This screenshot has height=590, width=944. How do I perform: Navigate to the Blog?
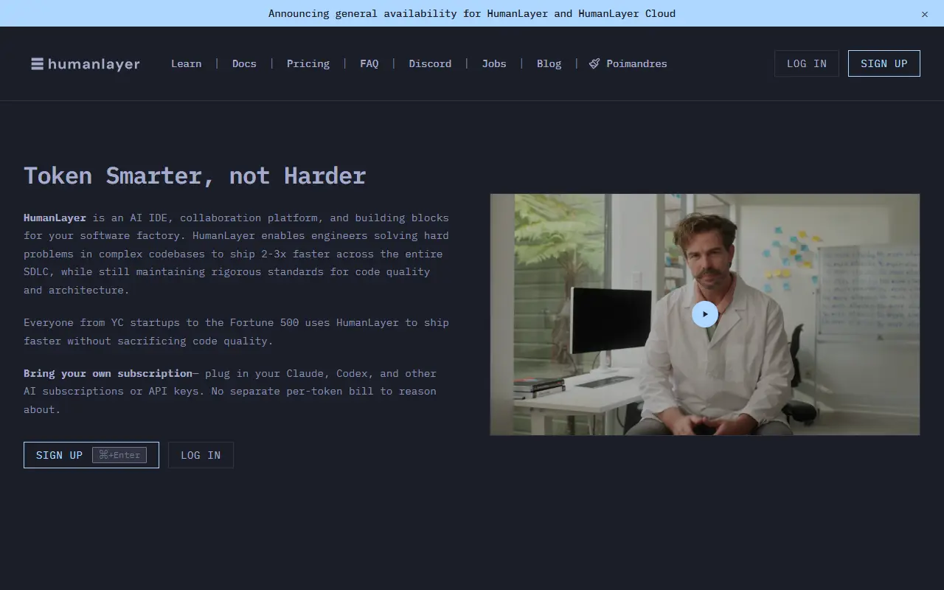pos(549,64)
